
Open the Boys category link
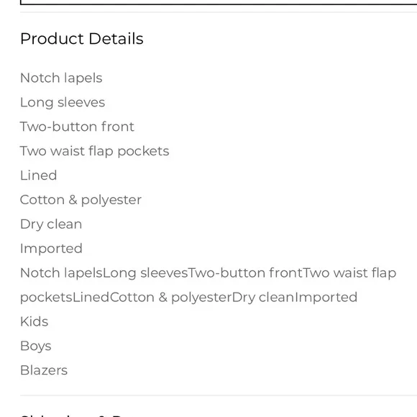click(x=36, y=346)
